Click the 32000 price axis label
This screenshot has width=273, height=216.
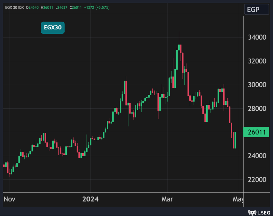(x=257, y=61)
